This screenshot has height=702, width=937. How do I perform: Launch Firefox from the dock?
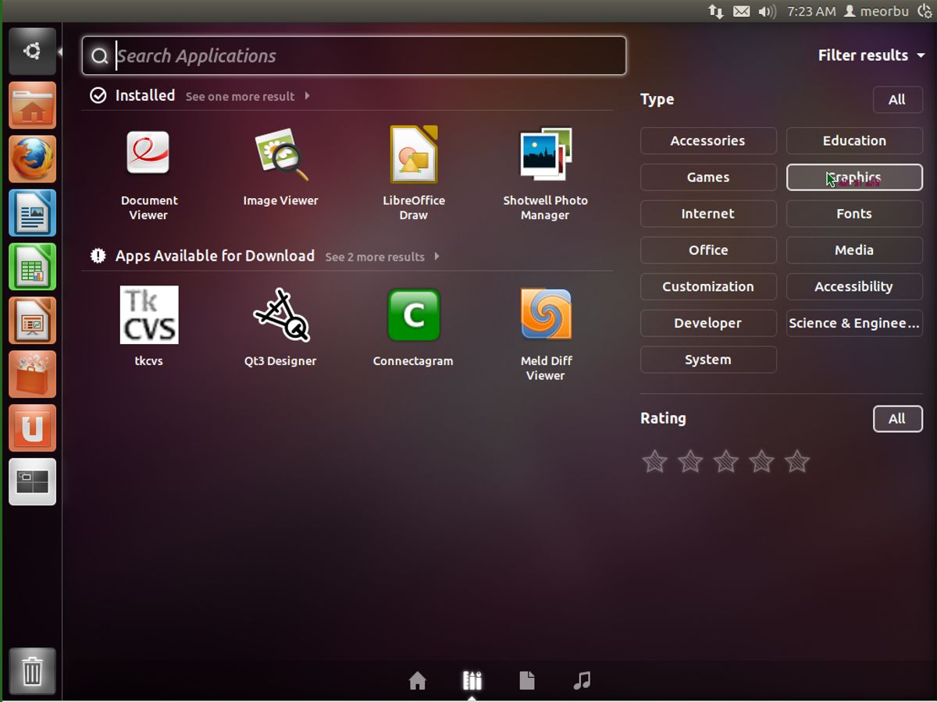tap(32, 159)
